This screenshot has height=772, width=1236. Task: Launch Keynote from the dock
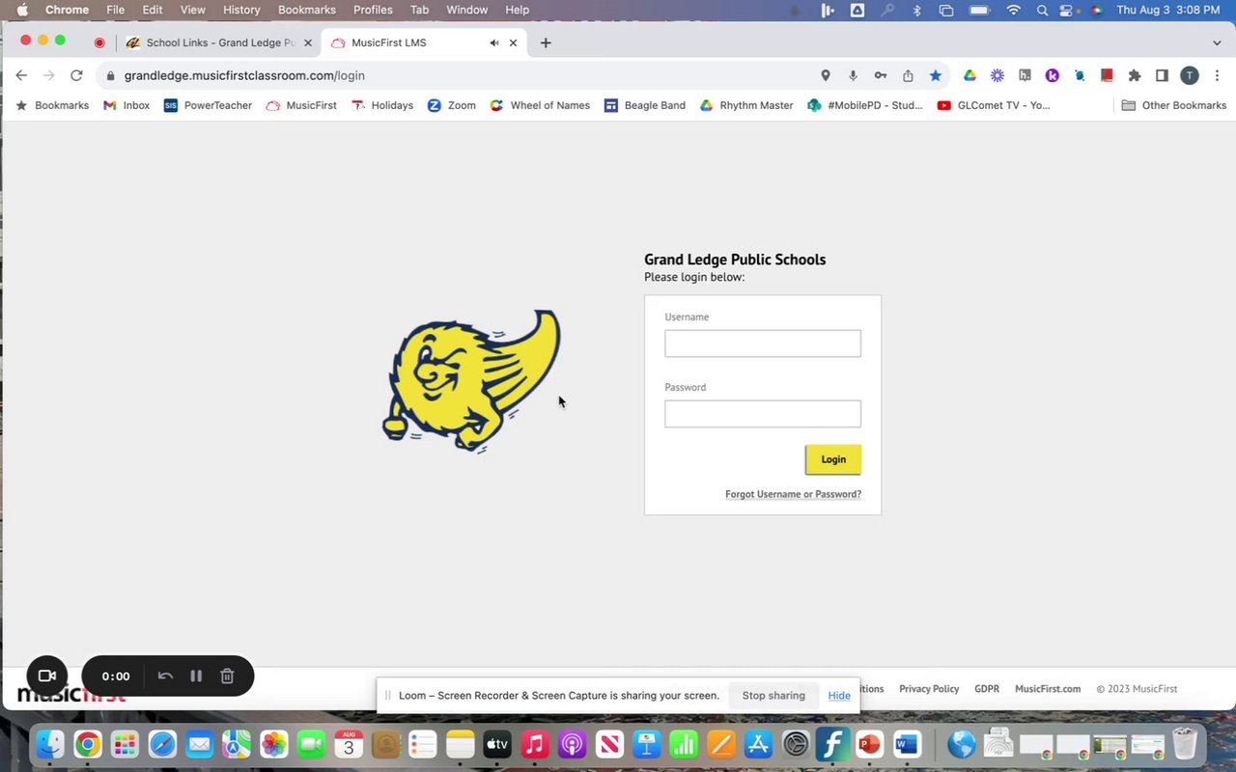pos(646,744)
